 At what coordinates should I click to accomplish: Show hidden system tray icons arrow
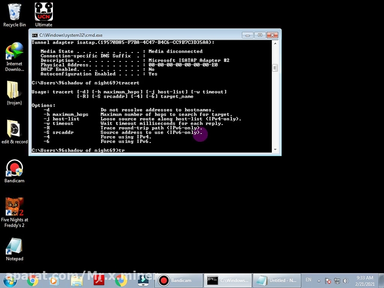pyautogui.click(x=318, y=281)
